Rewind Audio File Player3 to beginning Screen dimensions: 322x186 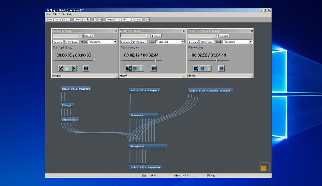click(x=196, y=69)
